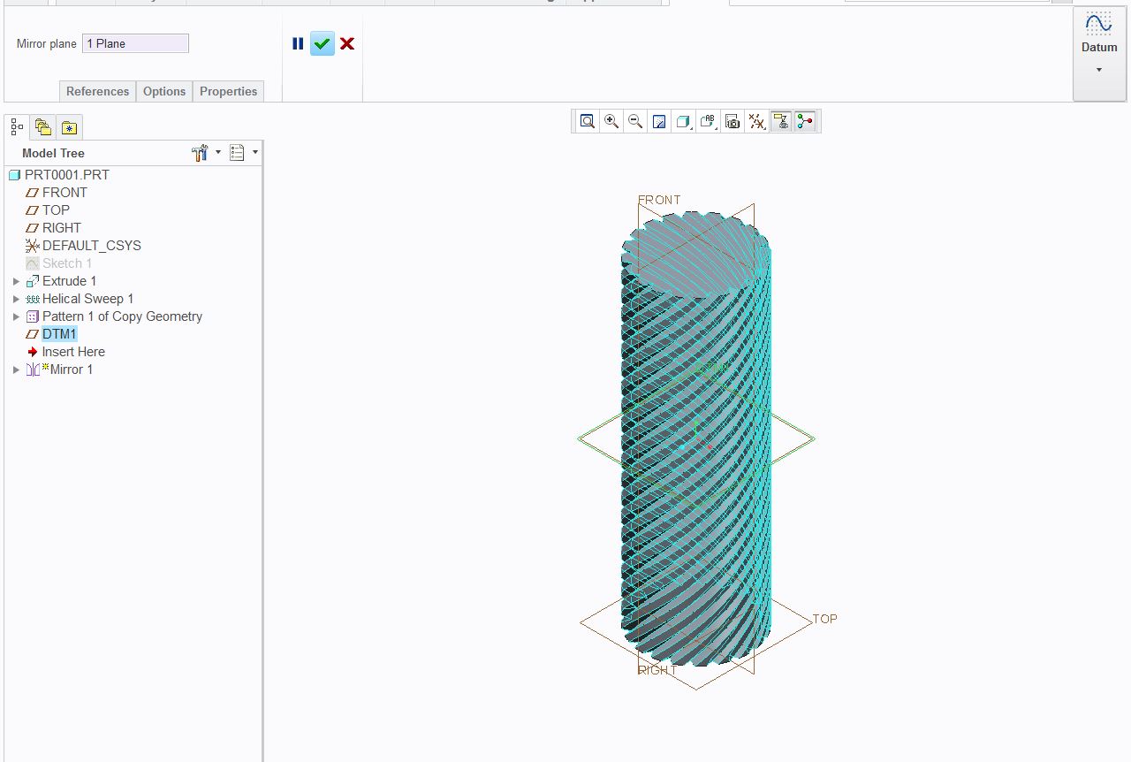Open the Options tab
1131x762 pixels.
point(164,91)
